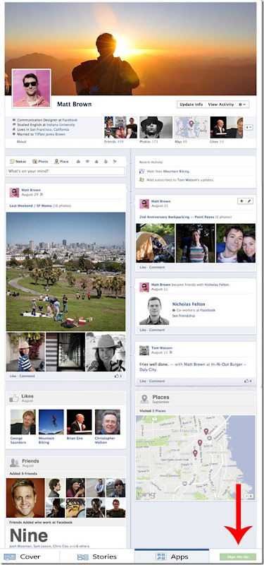The height and width of the screenshot is (565, 264).
Task: Open Last Weekend / SF Moma album link
Action: click(30, 206)
